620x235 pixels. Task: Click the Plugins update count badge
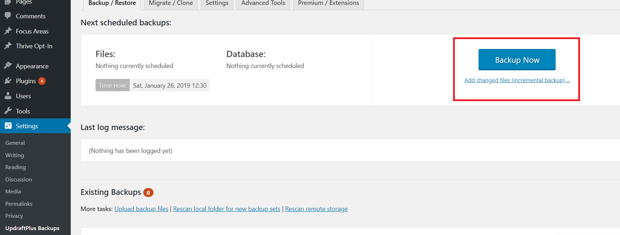coord(42,81)
